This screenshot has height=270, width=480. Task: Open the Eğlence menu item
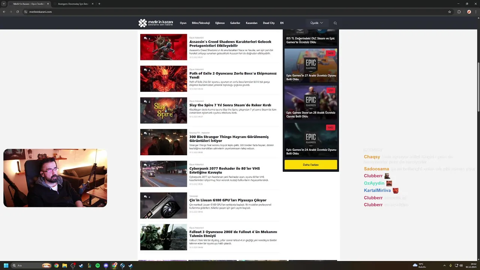(x=220, y=23)
